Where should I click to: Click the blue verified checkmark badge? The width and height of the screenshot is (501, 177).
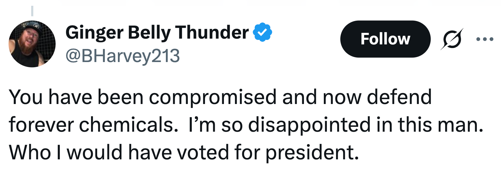pyautogui.click(x=262, y=32)
